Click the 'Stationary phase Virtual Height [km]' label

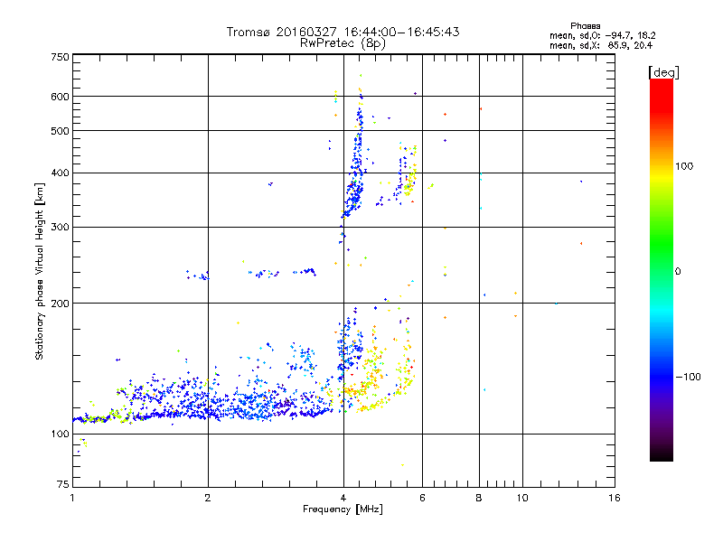pos(40,272)
